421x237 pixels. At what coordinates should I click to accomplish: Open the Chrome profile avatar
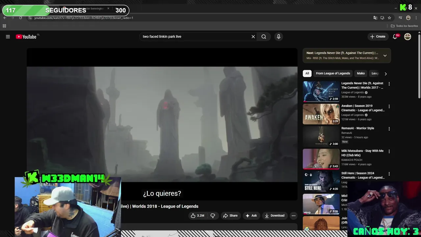408,18
